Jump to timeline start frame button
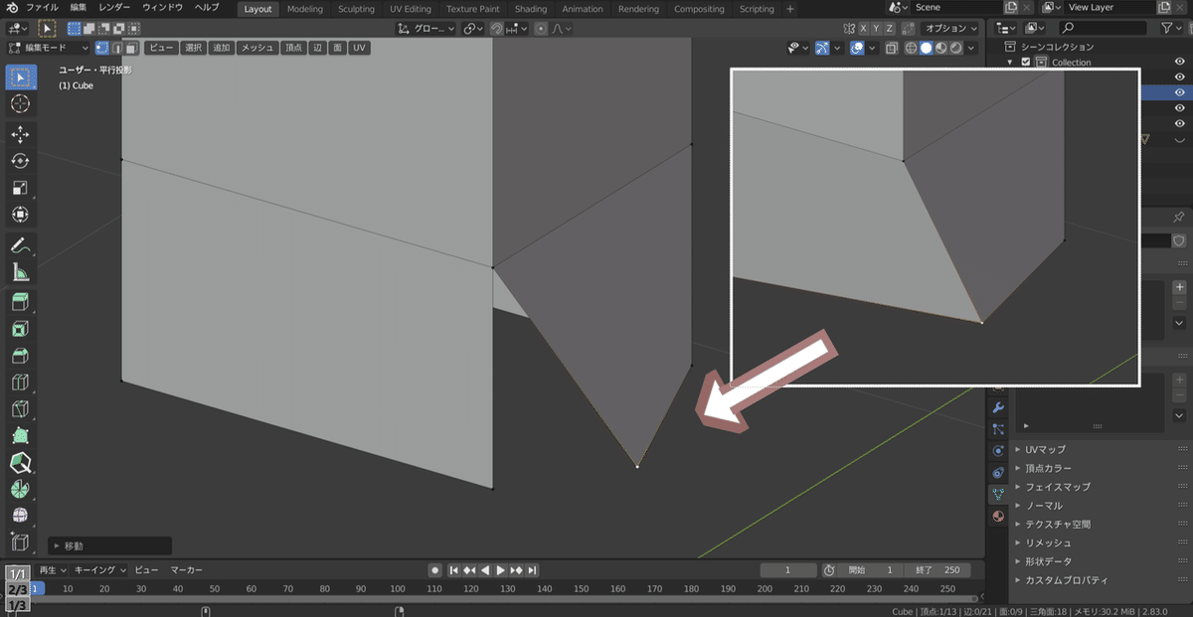1193x617 pixels. tap(454, 570)
